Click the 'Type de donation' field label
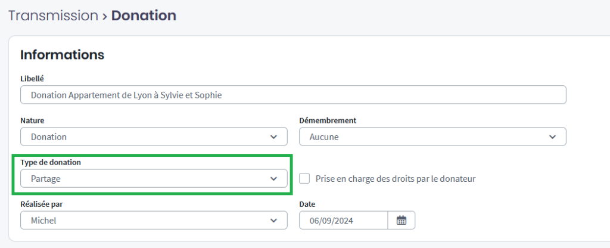Image resolution: width=610 pixels, height=248 pixels. click(51, 162)
